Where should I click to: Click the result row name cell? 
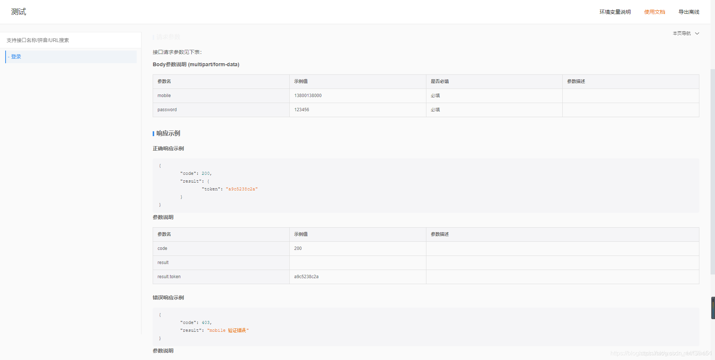pyautogui.click(x=221, y=263)
